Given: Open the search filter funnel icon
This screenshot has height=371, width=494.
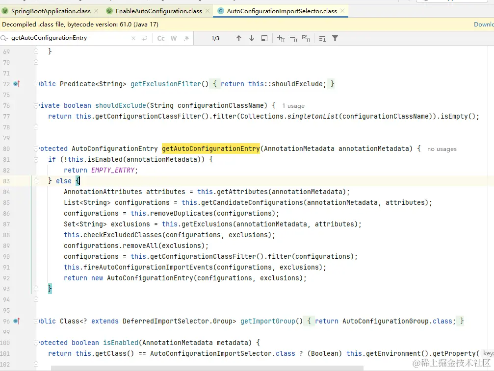Looking at the screenshot, I should (335, 38).
